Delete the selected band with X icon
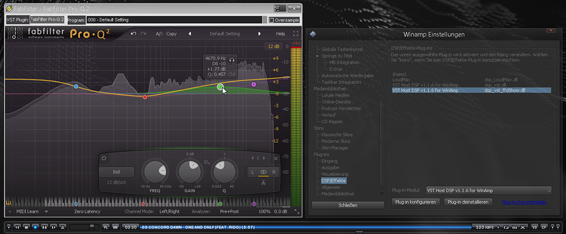 [x=276, y=158]
